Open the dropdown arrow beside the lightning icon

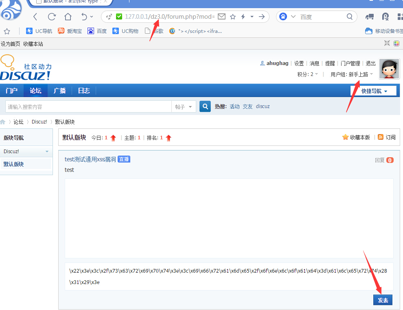pos(252,17)
